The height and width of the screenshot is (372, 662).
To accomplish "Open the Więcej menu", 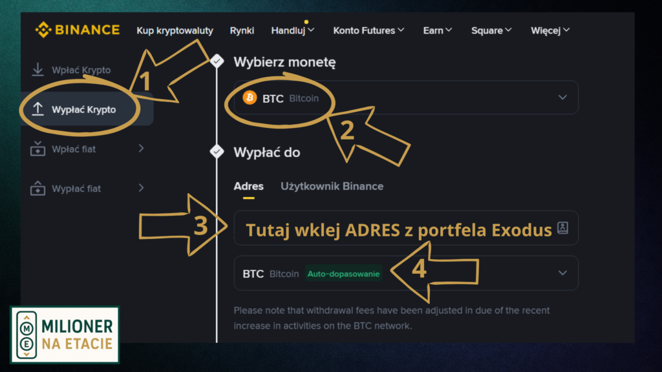I will pos(550,30).
